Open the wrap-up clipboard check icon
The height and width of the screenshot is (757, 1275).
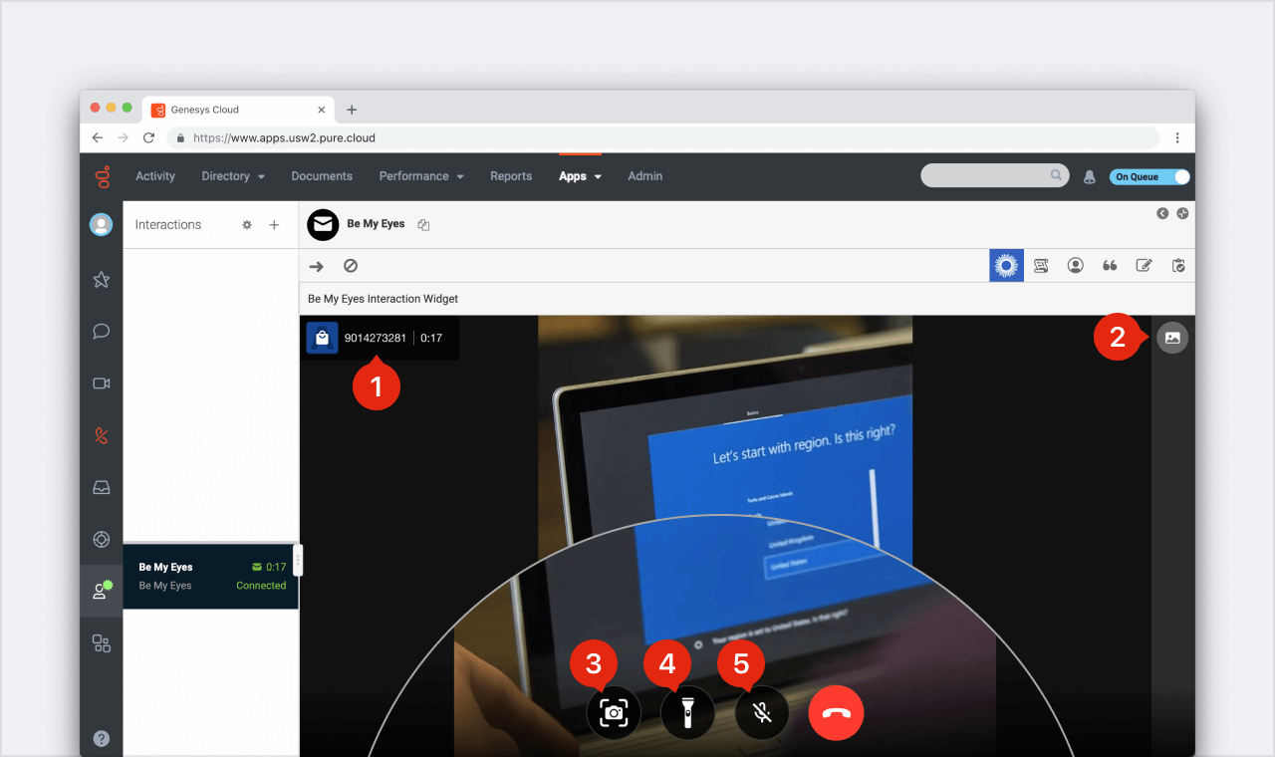point(1179,266)
